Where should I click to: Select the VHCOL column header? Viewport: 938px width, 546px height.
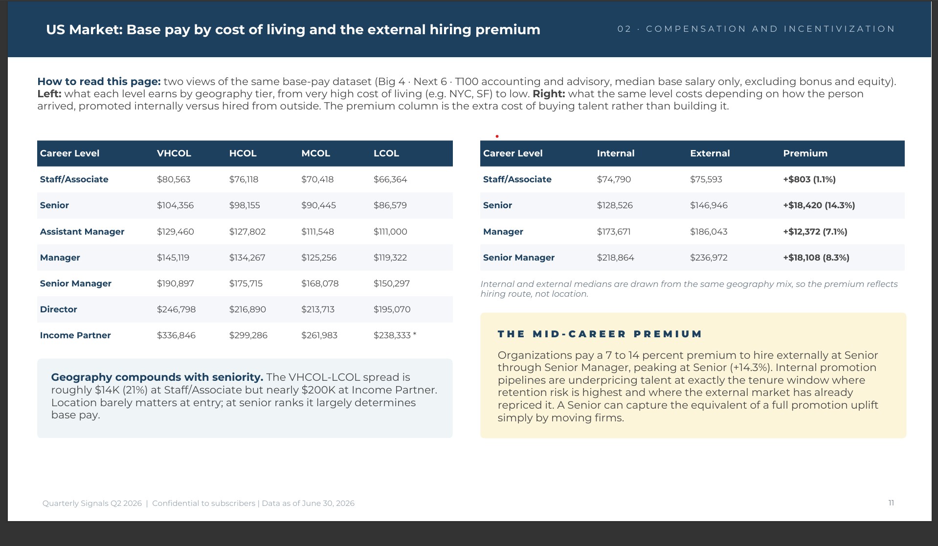pyautogui.click(x=174, y=153)
